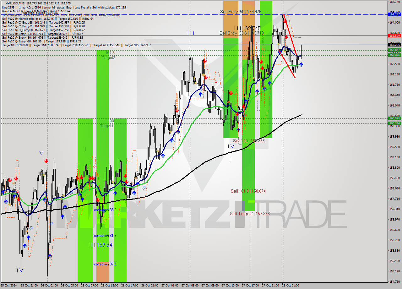Click the 'Sell %20 @ Entry -88: 165.59' line

(x=42, y=41)
